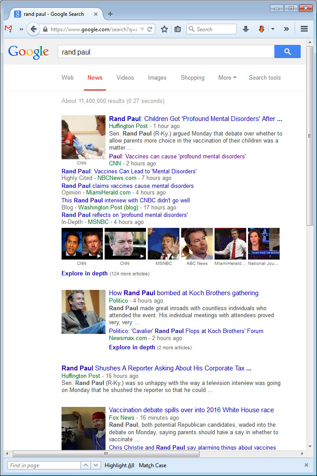317x476 pixels.
Task: Open the Downloads arrow icon
Action: click(246, 29)
